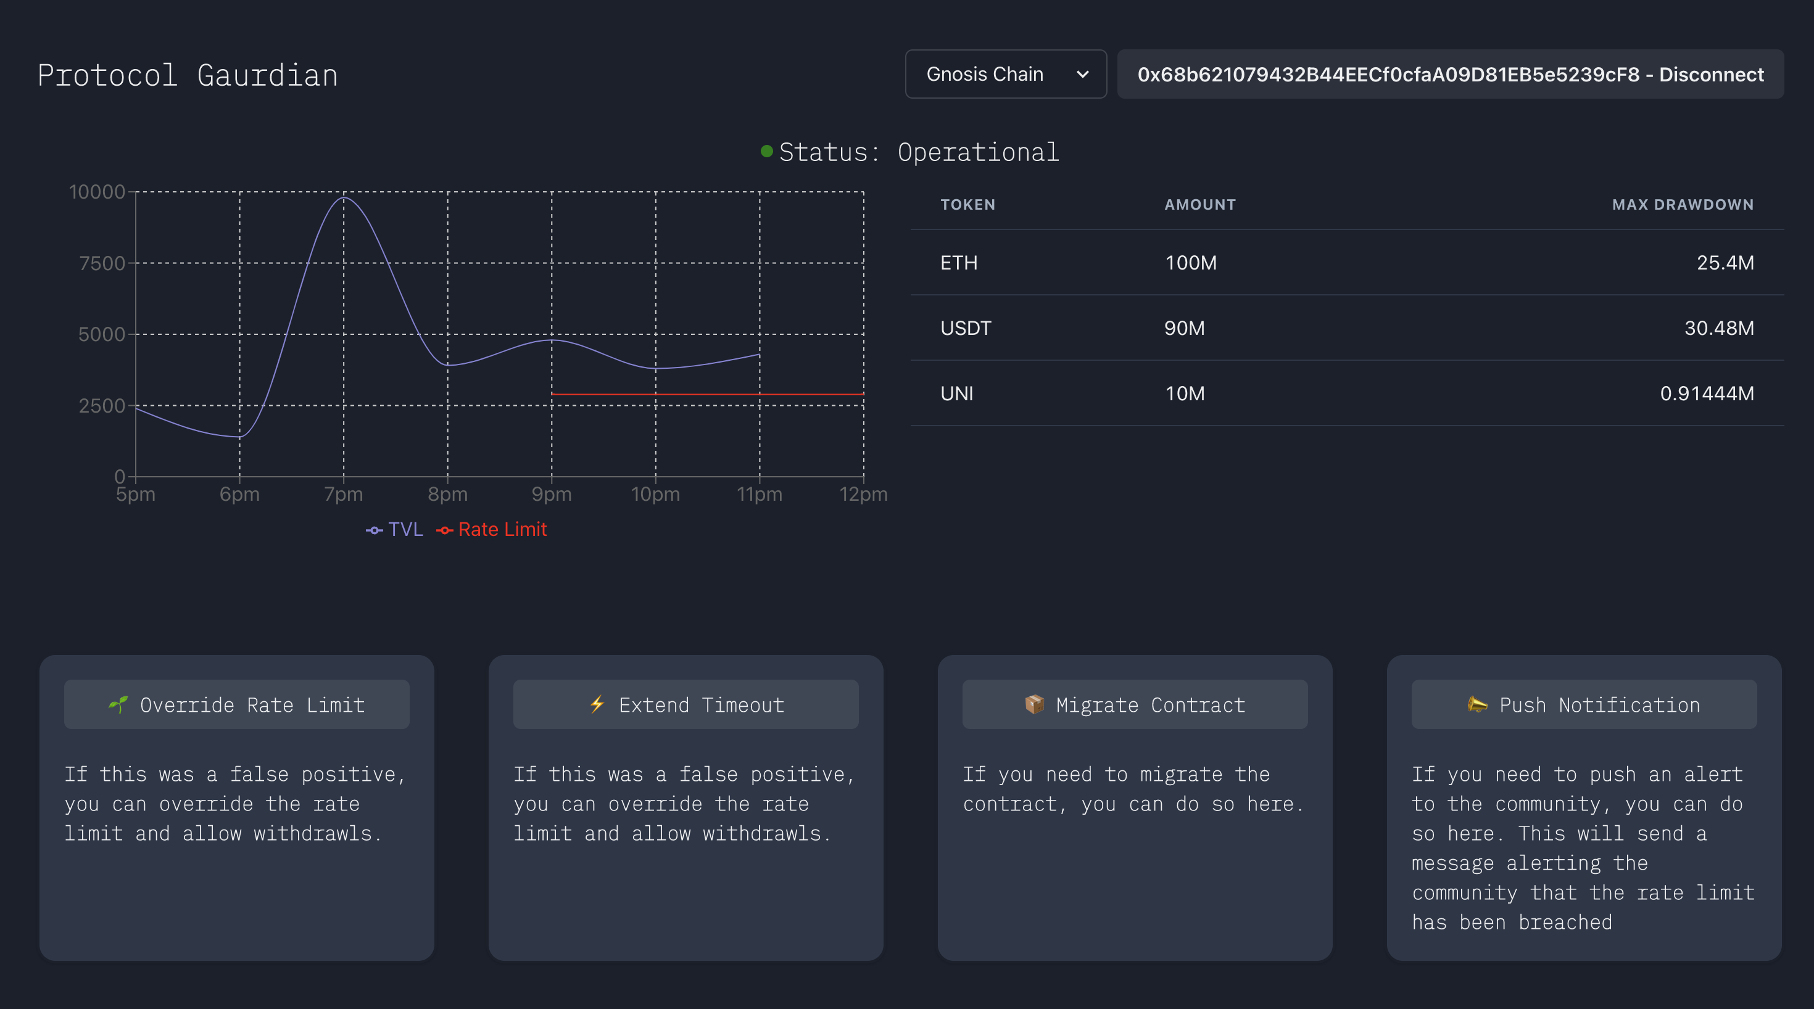Click the Extend Timeout button
Viewport: 1814px width, 1009px height.
(x=686, y=704)
